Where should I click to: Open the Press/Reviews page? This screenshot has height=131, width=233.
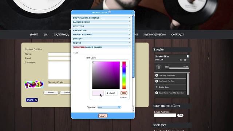(x=154, y=35)
